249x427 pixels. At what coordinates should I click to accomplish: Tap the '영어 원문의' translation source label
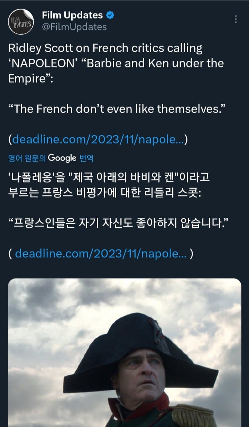tap(27, 158)
